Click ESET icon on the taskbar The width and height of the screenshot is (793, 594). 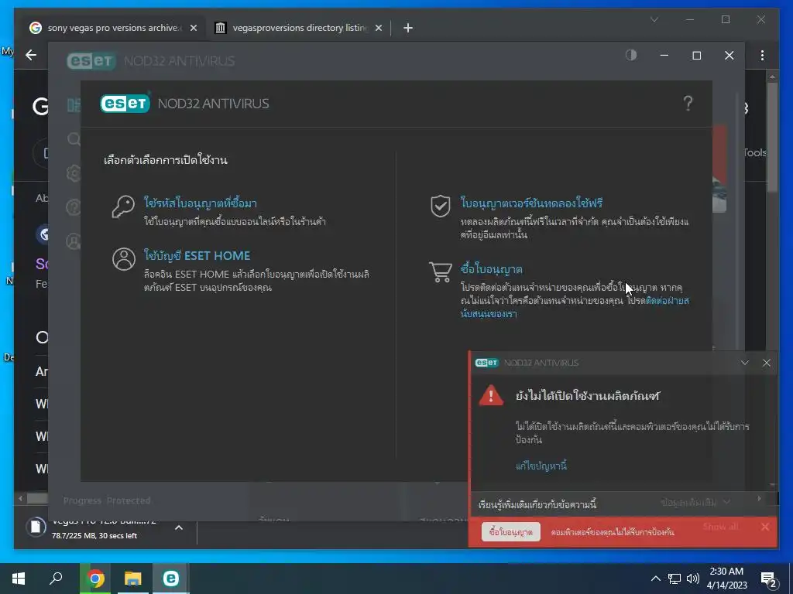pos(171,579)
